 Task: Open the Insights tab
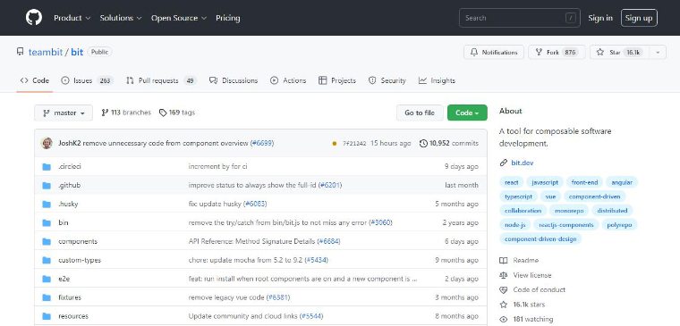click(x=437, y=80)
